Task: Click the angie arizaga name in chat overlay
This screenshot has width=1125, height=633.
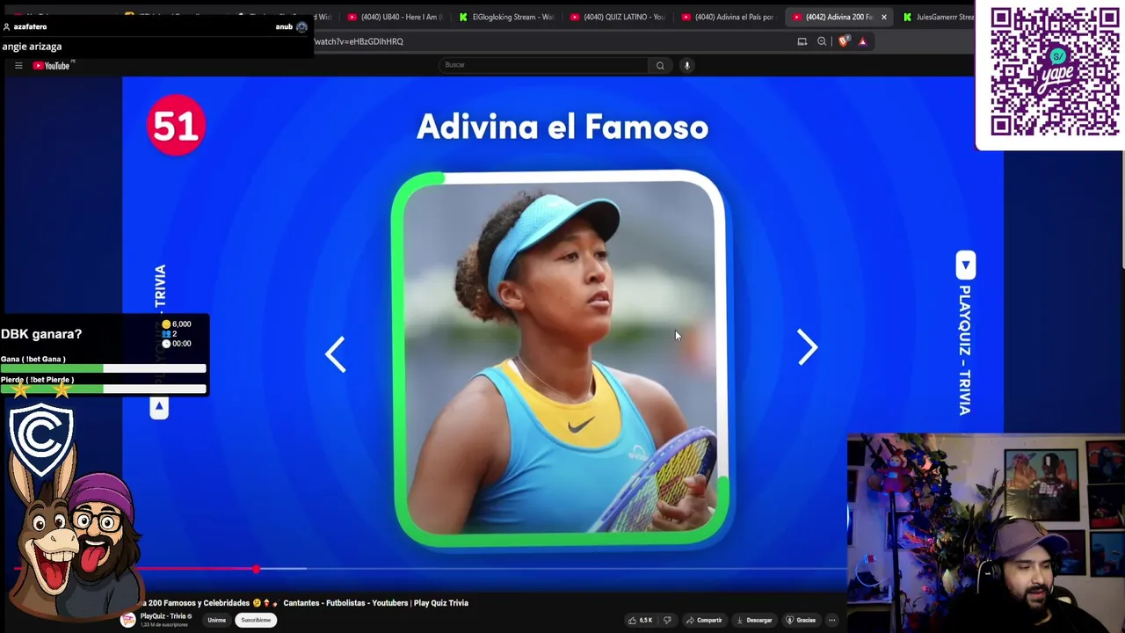Action: 32,47
